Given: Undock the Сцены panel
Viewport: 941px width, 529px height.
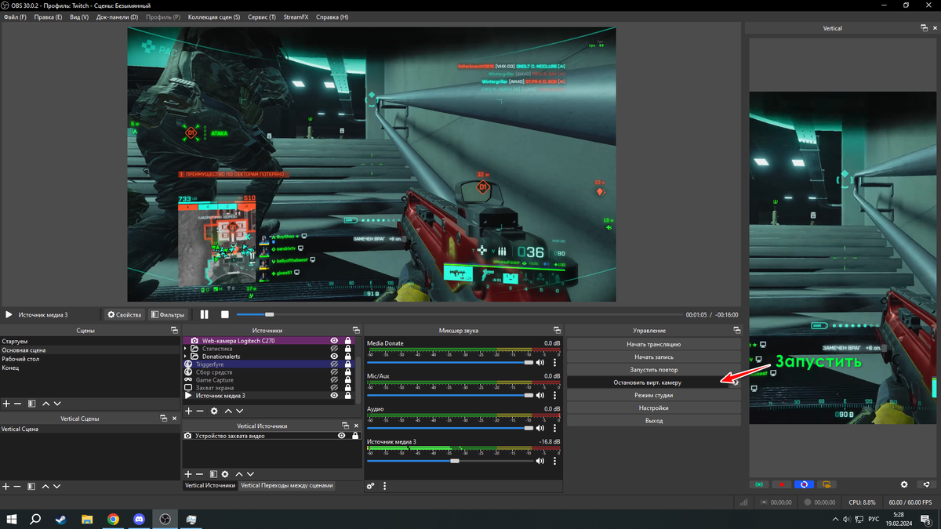Looking at the screenshot, I should 173,331.
